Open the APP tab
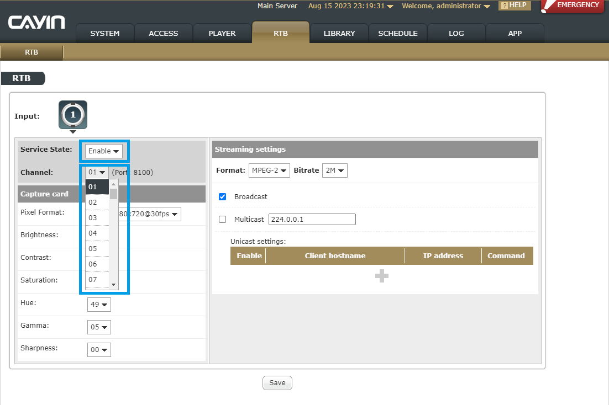Viewport: 609px width, 405px height. (x=515, y=33)
